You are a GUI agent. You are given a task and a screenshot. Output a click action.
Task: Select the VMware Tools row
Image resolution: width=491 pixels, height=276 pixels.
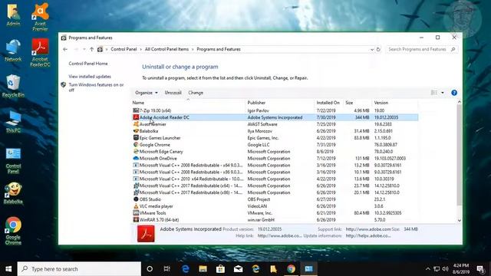(x=275, y=213)
